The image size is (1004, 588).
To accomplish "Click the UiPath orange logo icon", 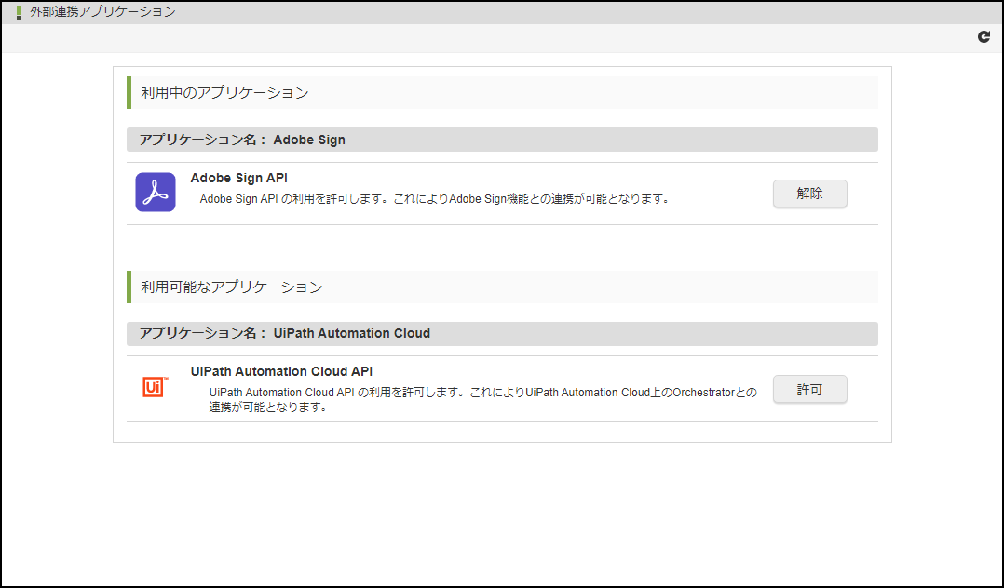I will (x=156, y=387).
